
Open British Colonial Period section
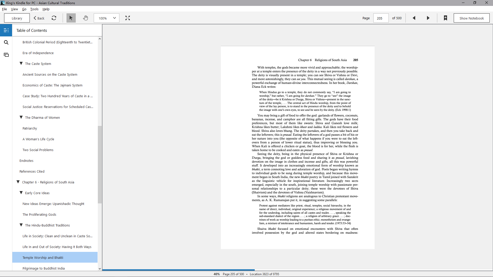pyautogui.click(x=58, y=42)
